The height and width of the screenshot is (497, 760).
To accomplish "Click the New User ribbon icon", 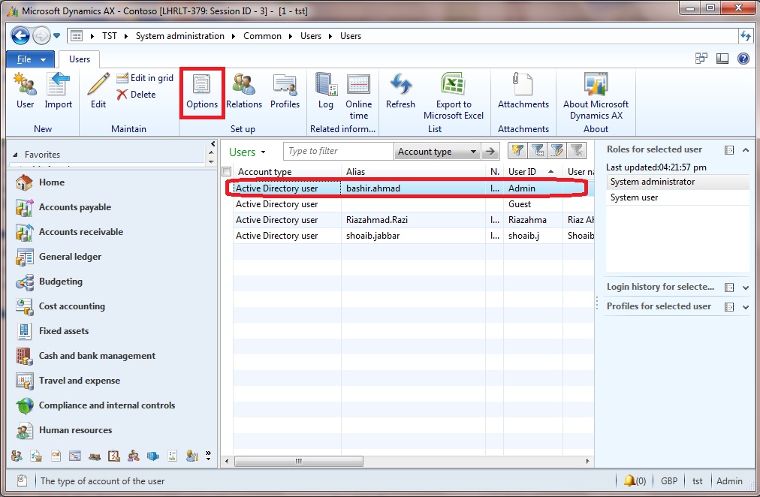I will [x=26, y=91].
